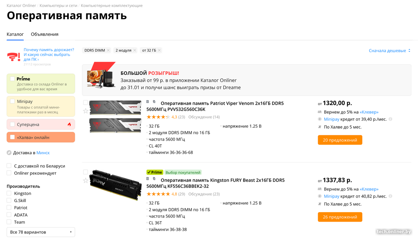Bookmark Kingston FURY Beast with star icon
Screen dimensions: 418x239
tap(86, 181)
